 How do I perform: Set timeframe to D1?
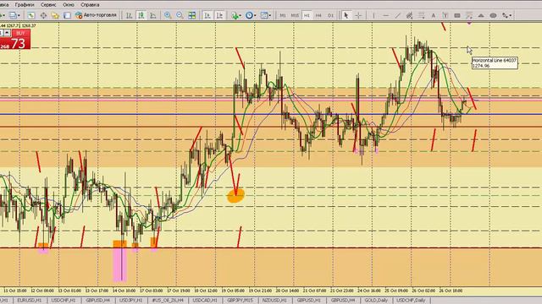tap(331, 15)
